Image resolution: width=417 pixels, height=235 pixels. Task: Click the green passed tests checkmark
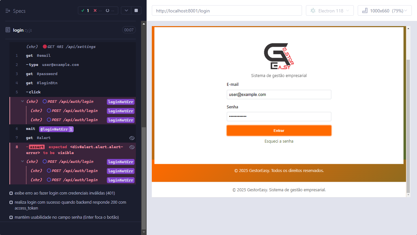83,11
